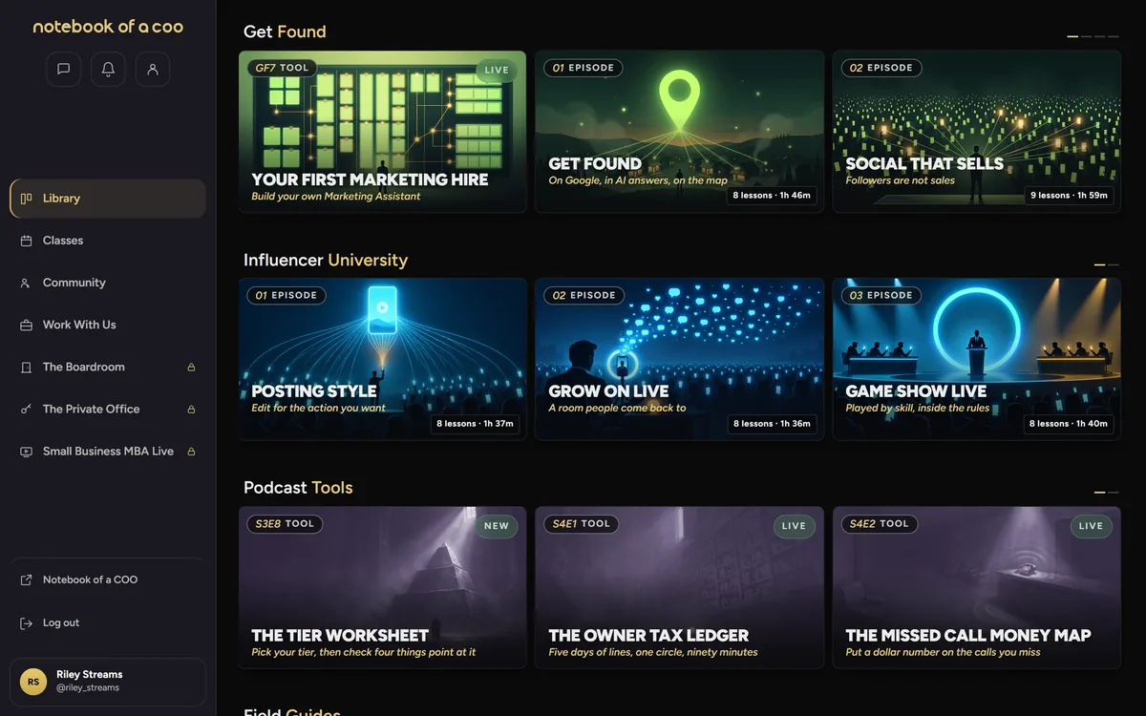Viewport: 1146px width, 716px height.
Task: Click the Classes calendar icon
Action: click(x=27, y=241)
